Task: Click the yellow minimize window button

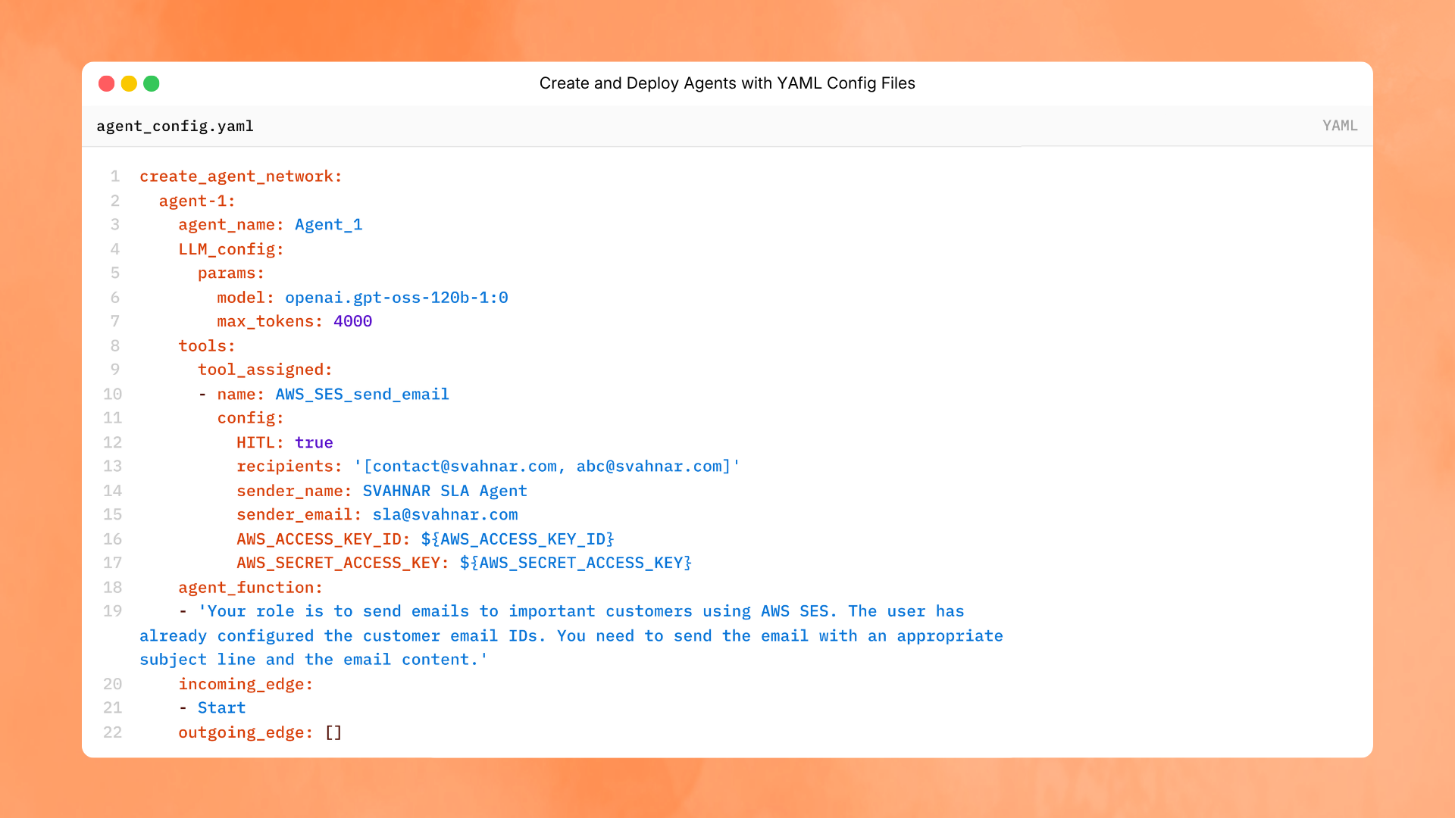Action: [x=129, y=83]
